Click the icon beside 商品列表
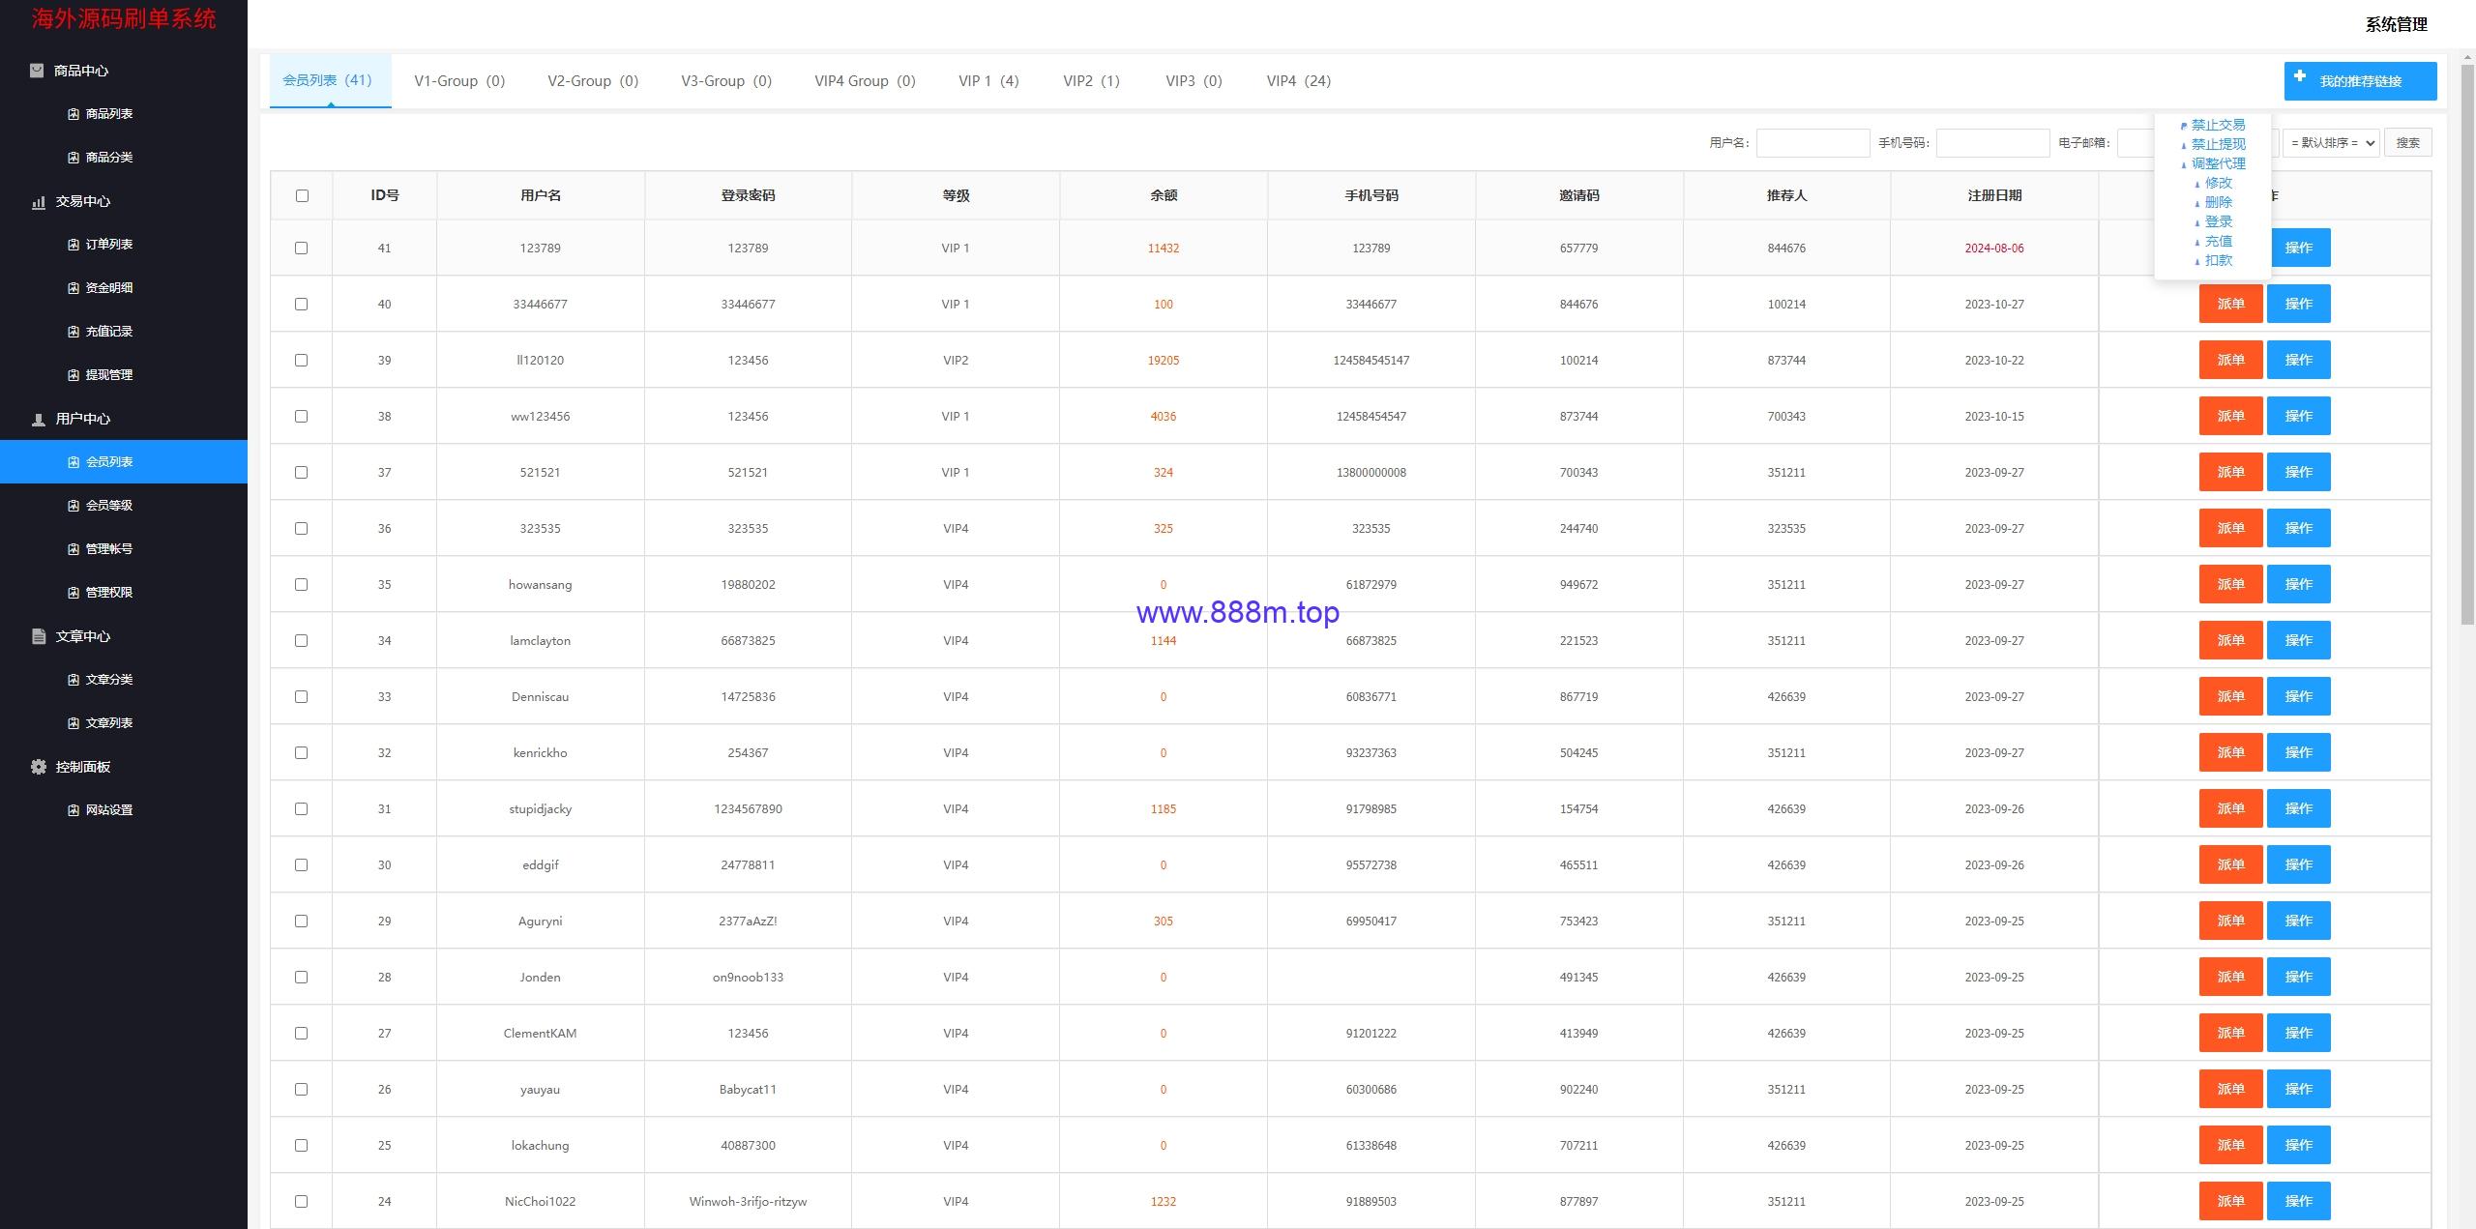The image size is (2476, 1229). click(74, 114)
